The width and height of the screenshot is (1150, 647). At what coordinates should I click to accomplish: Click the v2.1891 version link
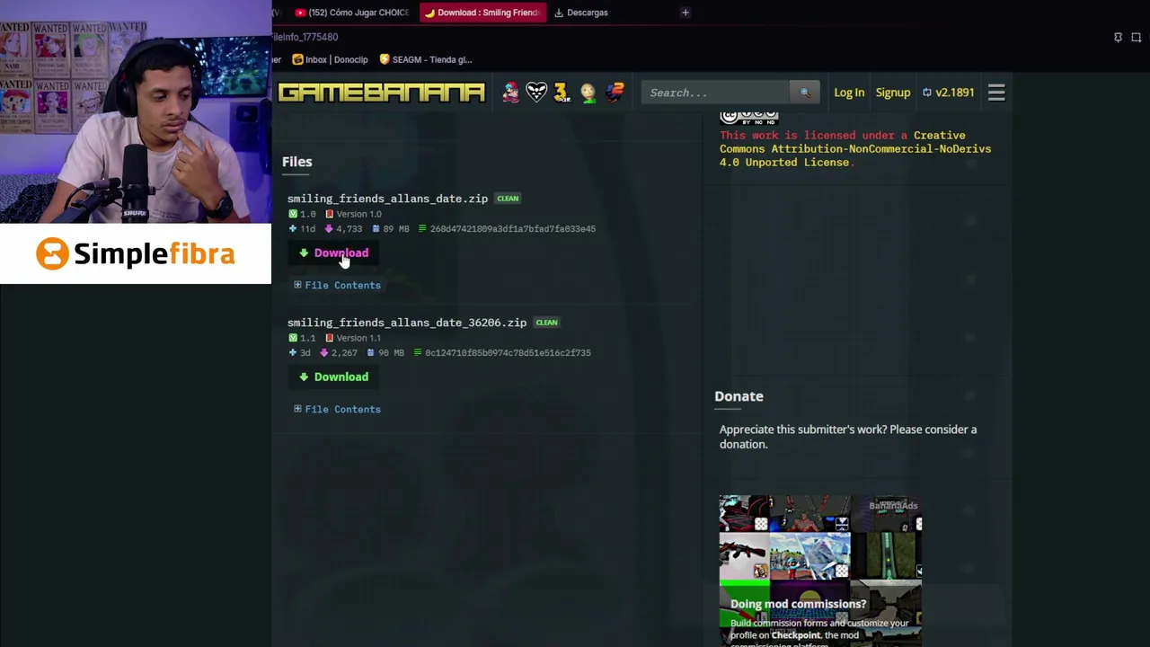pyautogui.click(x=948, y=93)
